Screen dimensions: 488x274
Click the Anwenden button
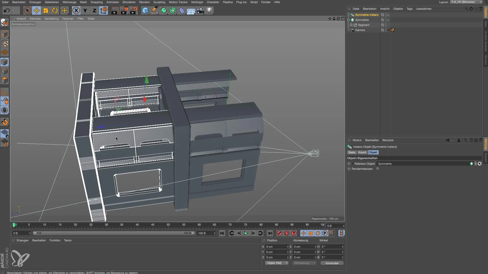tap(332, 263)
